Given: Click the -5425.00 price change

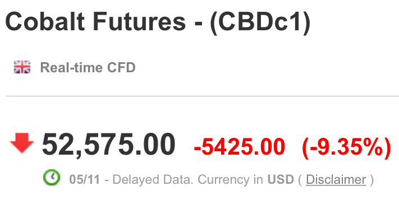Looking at the screenshot, I should coord(239,147).
